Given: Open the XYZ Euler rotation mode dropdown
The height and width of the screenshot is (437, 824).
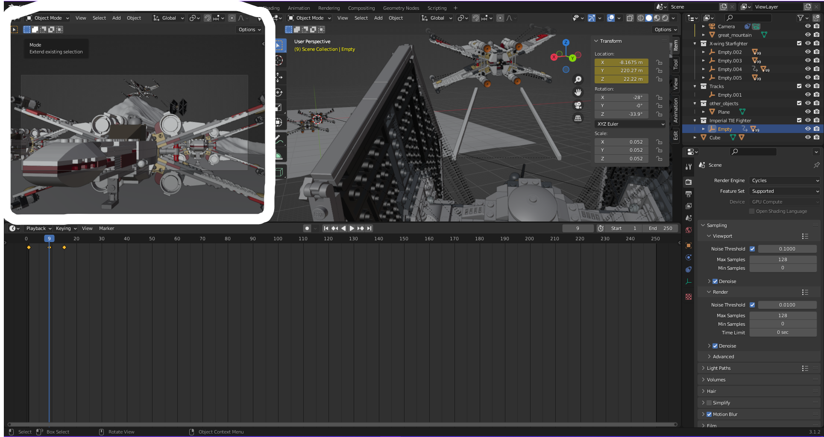Looking at the screenshot, I should (630, 124).
